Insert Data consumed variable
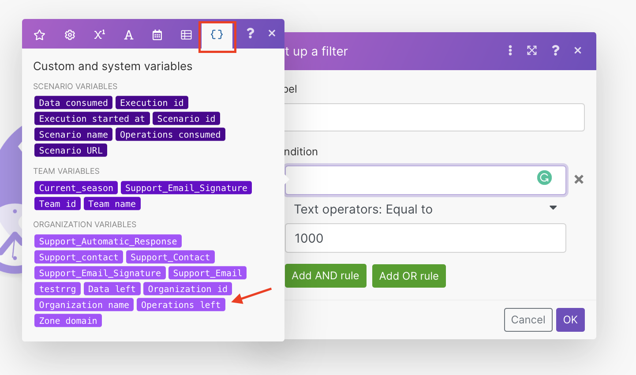Image resolution: width=636 pixels, height=375 pixels. pos(73,103)
